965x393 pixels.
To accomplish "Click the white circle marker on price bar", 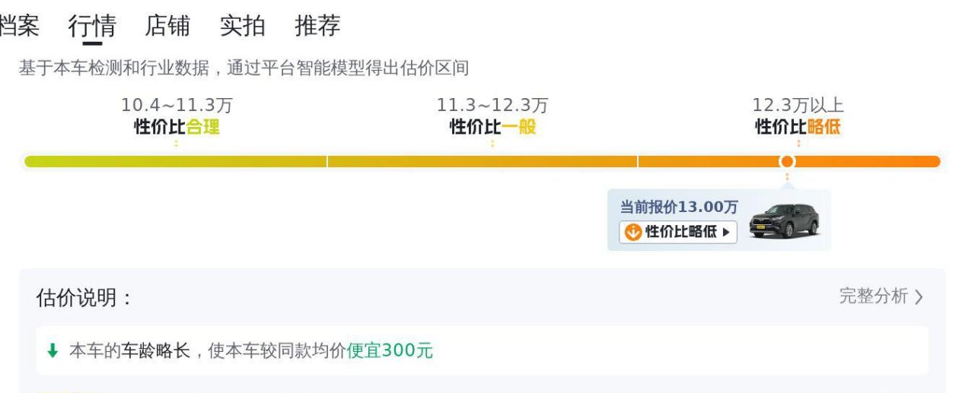I will 788,161.
